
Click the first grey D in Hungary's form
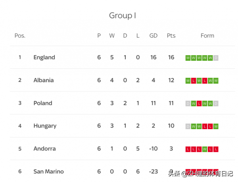(x=188, y=126)
